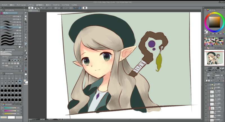The image size is (225, 122).
Task: Select the Pen tool
Action: [26, 35]
